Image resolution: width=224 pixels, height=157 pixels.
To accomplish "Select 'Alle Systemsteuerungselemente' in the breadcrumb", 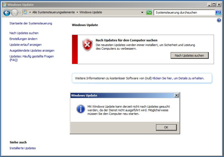I will coord(54,12).
